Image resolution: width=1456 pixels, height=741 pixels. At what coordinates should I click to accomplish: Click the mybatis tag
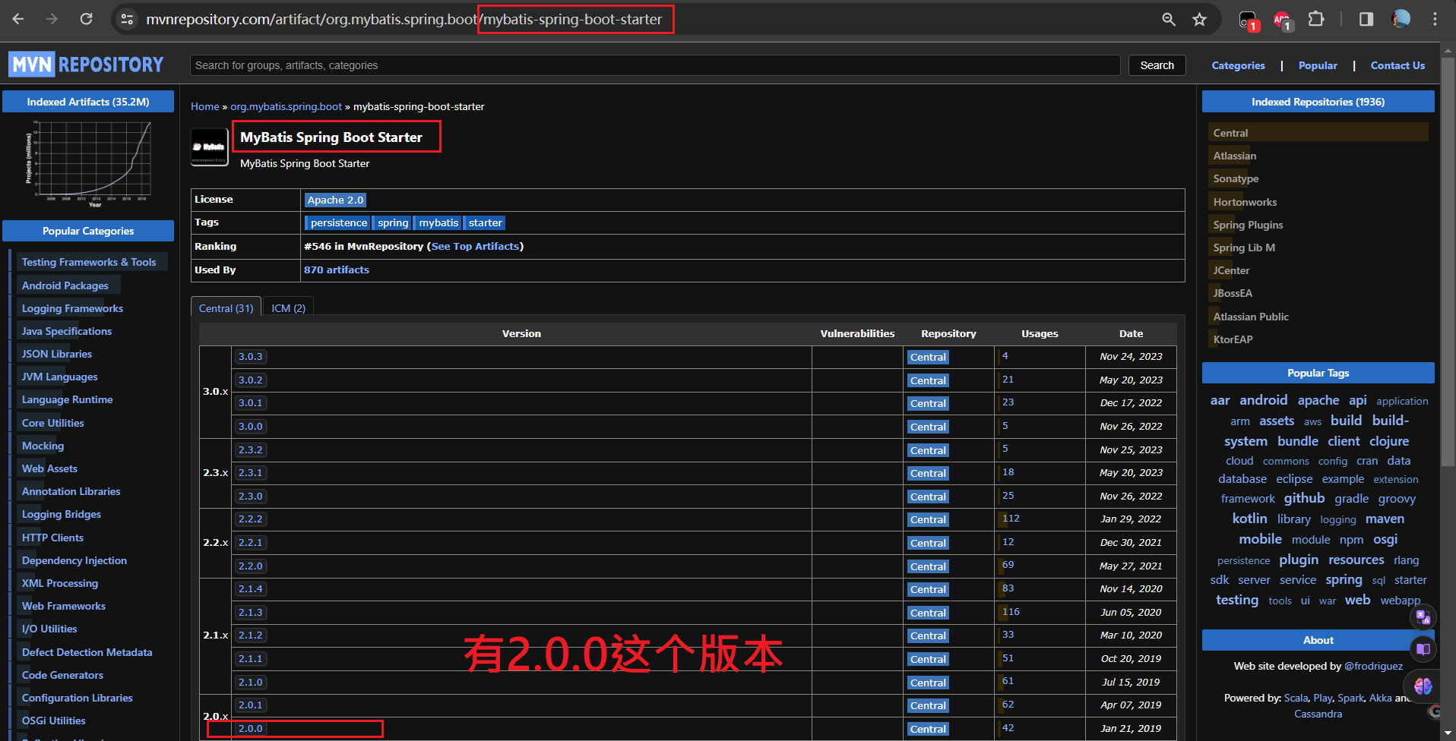(x=438, y=222)
